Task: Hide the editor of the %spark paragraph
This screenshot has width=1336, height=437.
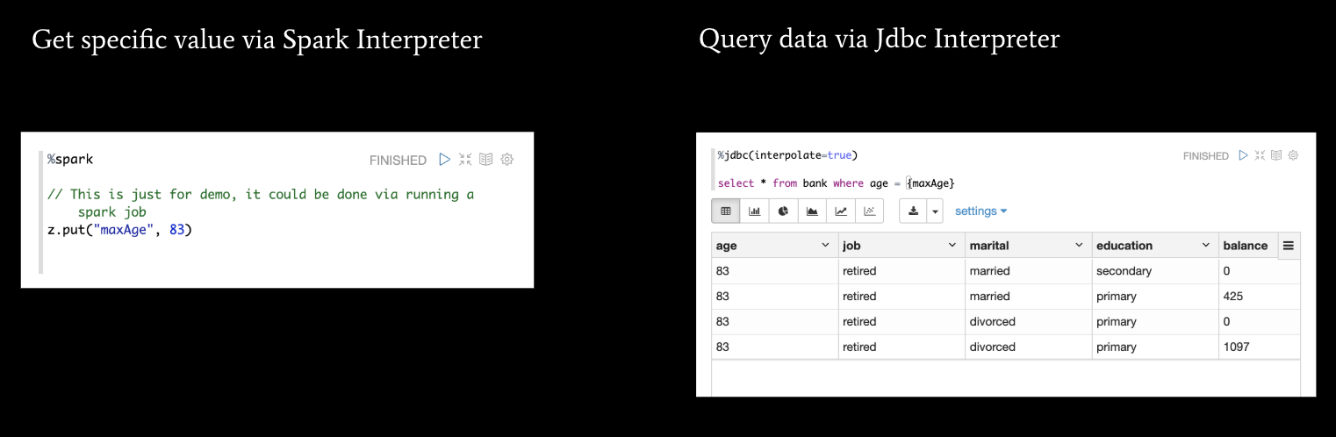Action: pos(465,160)
